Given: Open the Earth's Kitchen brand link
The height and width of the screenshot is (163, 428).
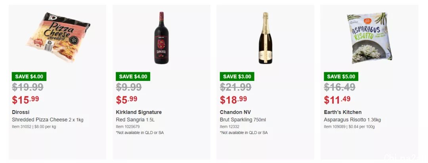Looking at the screenshot, I should (342, 112).
